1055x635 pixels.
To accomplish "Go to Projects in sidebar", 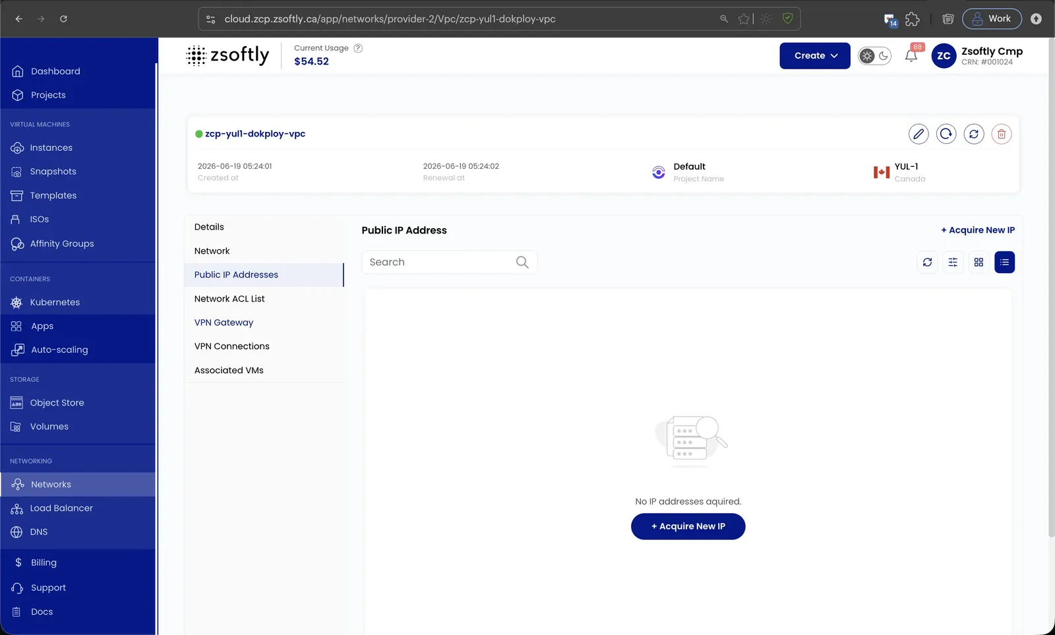I will pyautogui.click(x=48, y=95).
